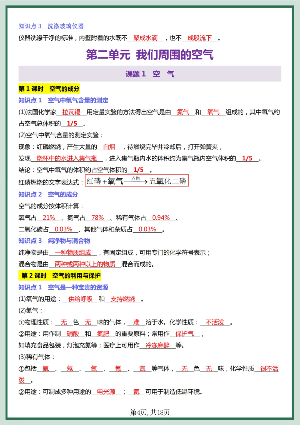Click red answer '氦' right after '①包括'
300x425 pixels.
(x=46, y=369)
